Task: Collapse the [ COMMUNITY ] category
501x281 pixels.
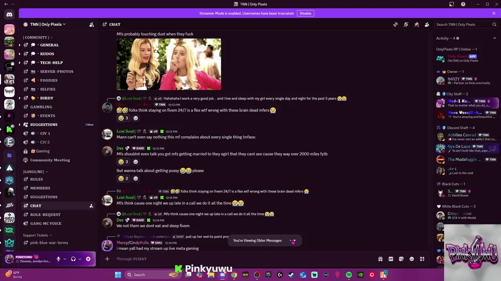Action: click(38, 37)
